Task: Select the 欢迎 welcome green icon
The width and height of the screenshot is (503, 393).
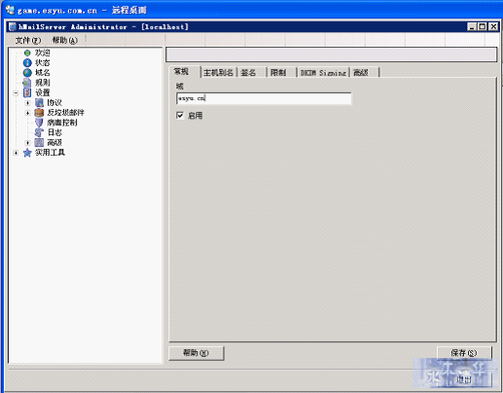Action: [27, 53]
